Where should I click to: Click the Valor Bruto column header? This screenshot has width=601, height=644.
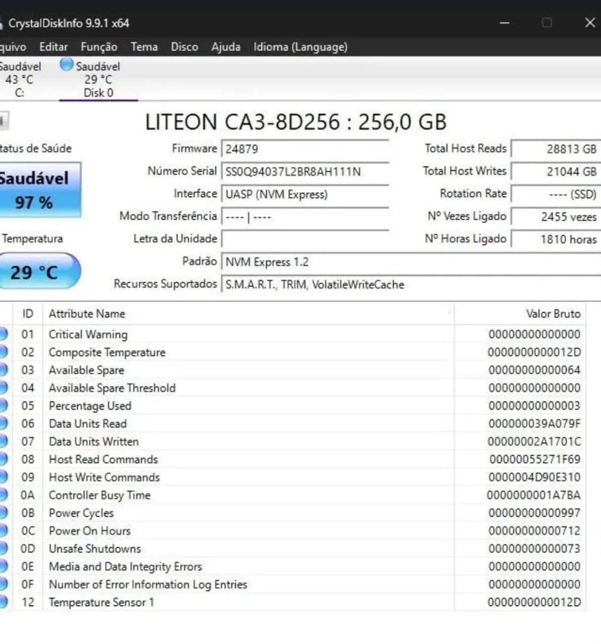tap(520, 314)
